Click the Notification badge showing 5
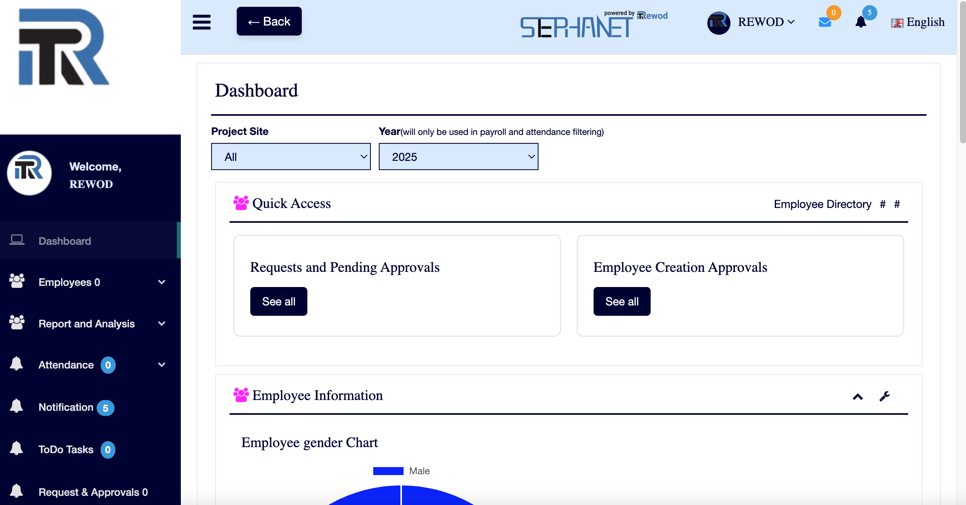 click(x=105, y=407)
